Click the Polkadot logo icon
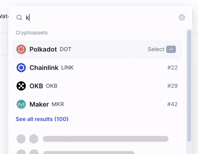The height and width of the screenshot is (154, 198). click(21, 49)
